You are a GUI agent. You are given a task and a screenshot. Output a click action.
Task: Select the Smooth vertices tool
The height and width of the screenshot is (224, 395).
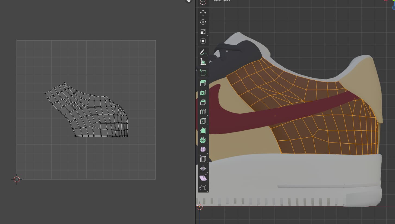coord(203,150)
